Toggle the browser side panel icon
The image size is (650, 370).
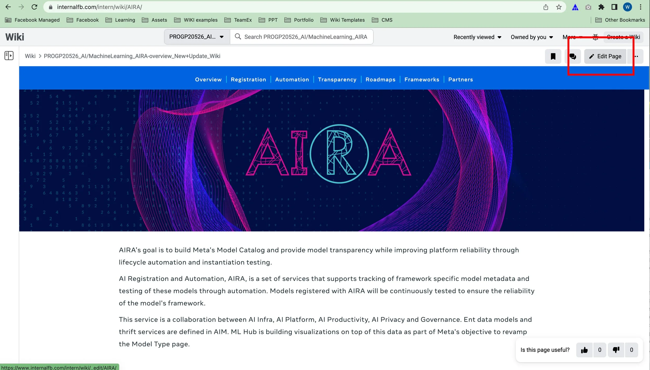pyautogui.click(x=614, y=7)
